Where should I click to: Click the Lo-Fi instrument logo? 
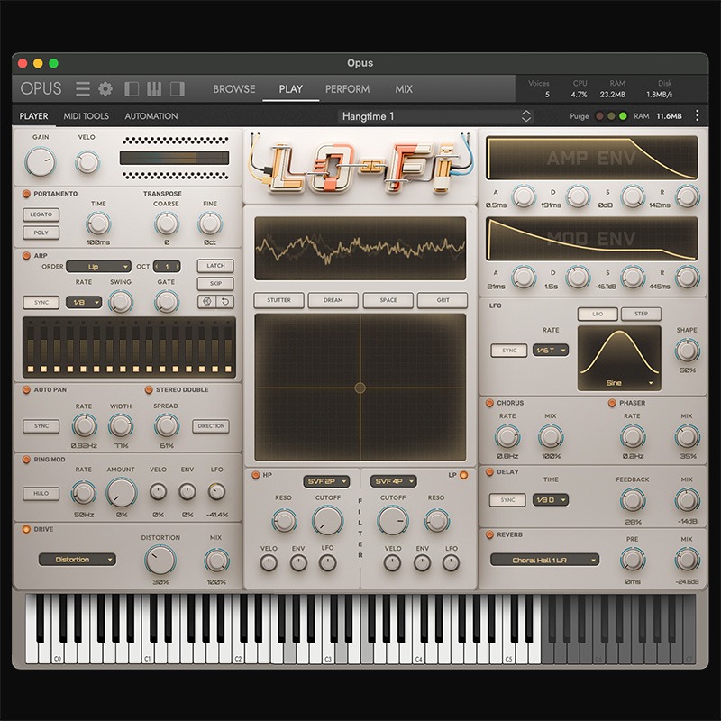[x=360, y=166]
